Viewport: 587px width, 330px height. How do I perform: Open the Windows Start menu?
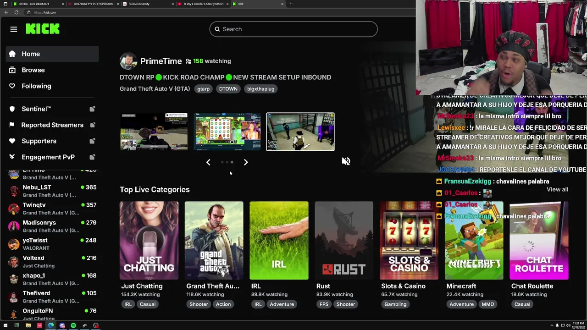click(6, 325)
